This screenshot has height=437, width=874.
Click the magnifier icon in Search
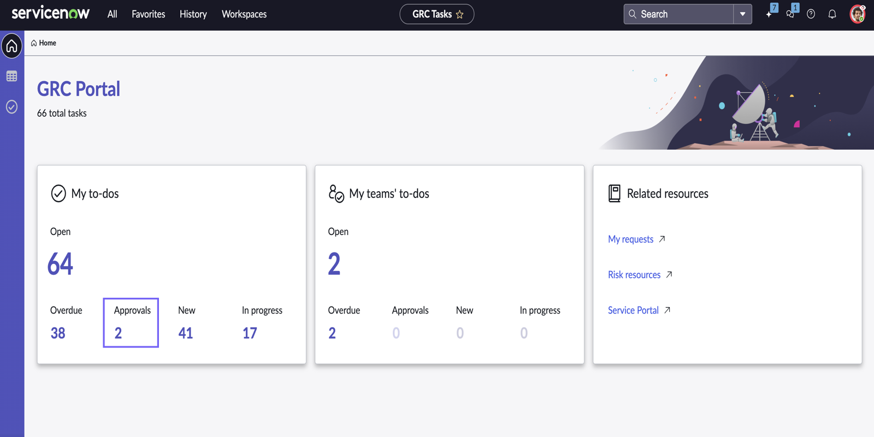(x=633, y=14)
